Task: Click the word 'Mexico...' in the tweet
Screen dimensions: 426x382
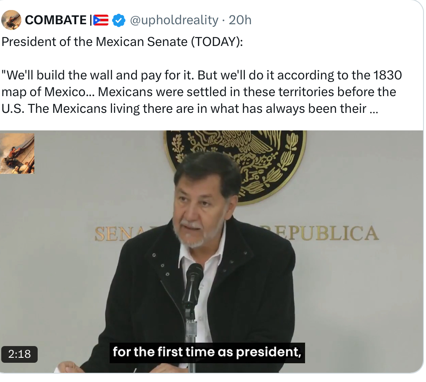Action: pos(69,92)
